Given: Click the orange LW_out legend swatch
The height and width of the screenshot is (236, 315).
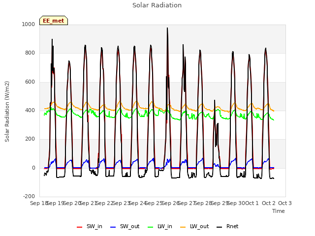Looking at the screenshot, I should coord(183,227).
